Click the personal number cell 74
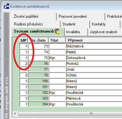This screenshot has width=122, height=119. tap(38, 52)
